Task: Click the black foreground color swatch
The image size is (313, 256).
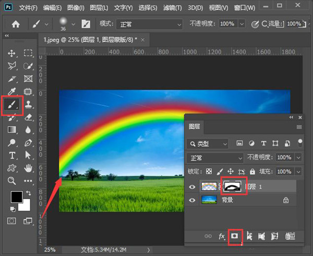Action: click(17, 197)
